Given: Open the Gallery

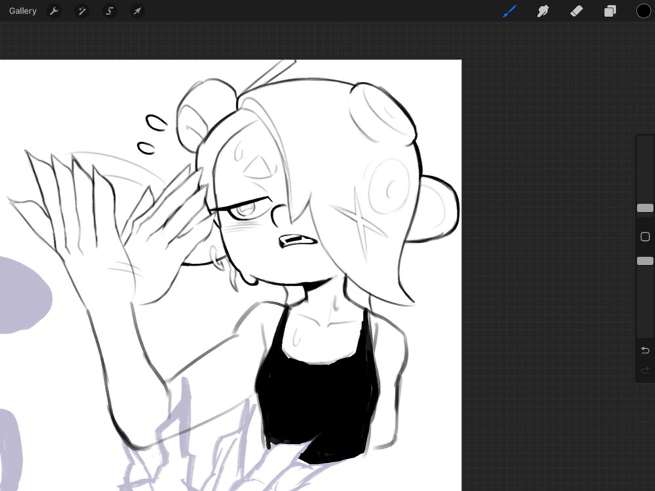Looking at the screenshot, I should coord(22,11).
